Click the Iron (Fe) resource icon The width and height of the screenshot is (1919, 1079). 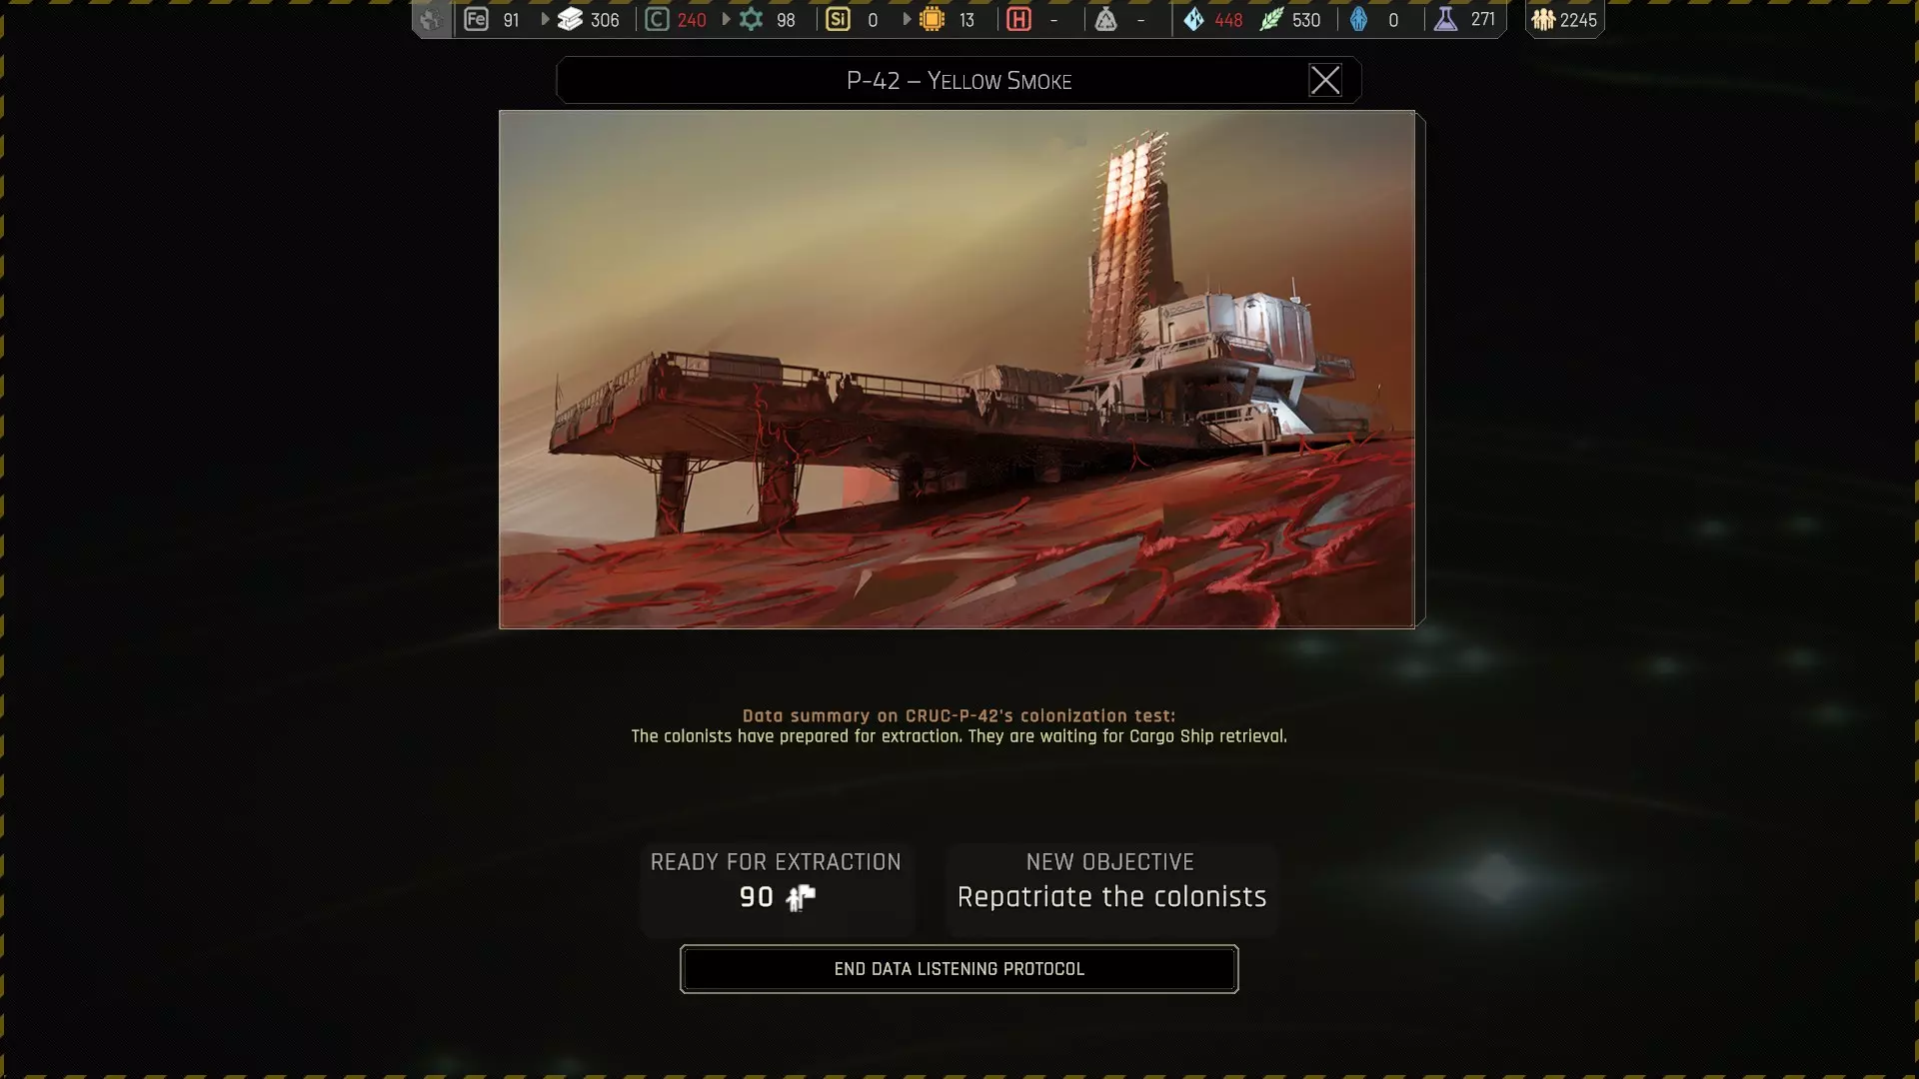point(477,20)
